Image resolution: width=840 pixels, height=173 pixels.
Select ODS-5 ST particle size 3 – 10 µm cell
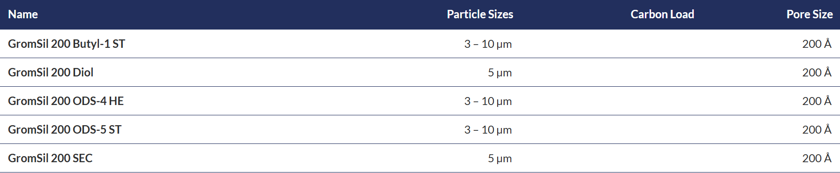tap(488, 130)
